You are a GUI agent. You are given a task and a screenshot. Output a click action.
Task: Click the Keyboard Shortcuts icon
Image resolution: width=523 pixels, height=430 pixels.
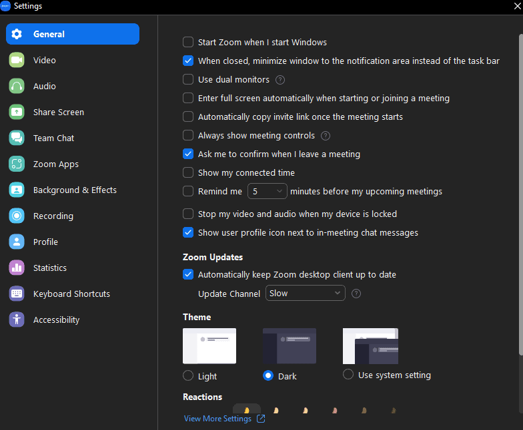[17, 294]
